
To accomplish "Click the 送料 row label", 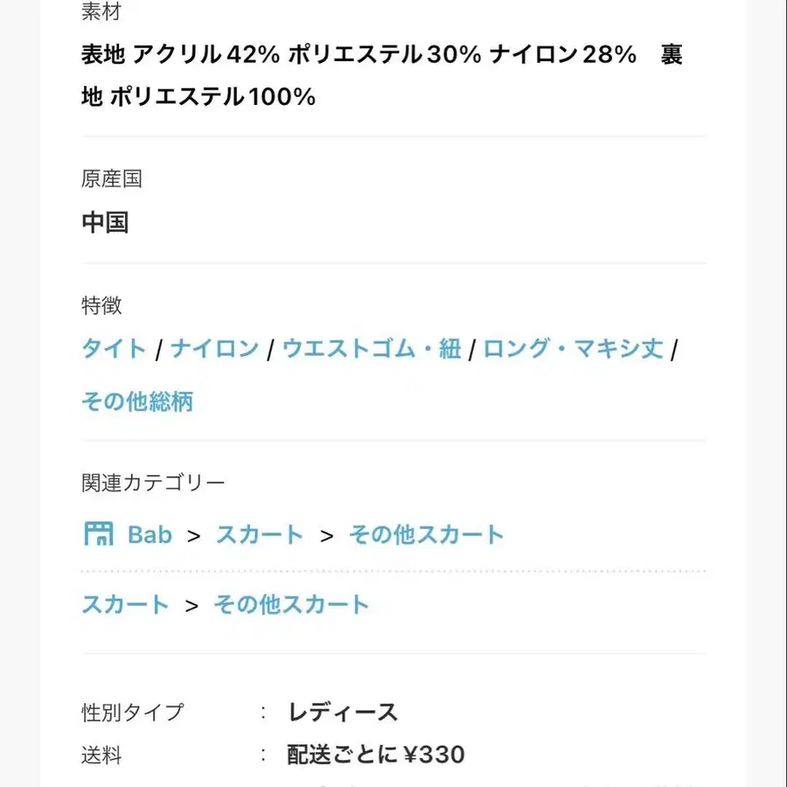I will [x=101, y=755].
